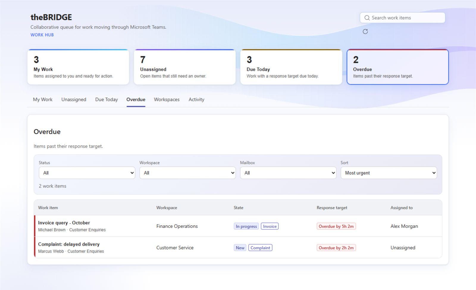This screenshot has width=476, height=290.
Task: Switch to the Due Today tab
Action: [x=107, y=99]
